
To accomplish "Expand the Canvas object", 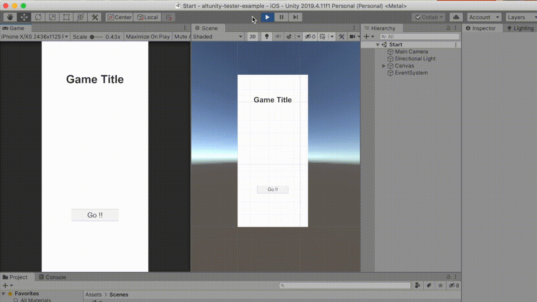I will tap(384, 66).
